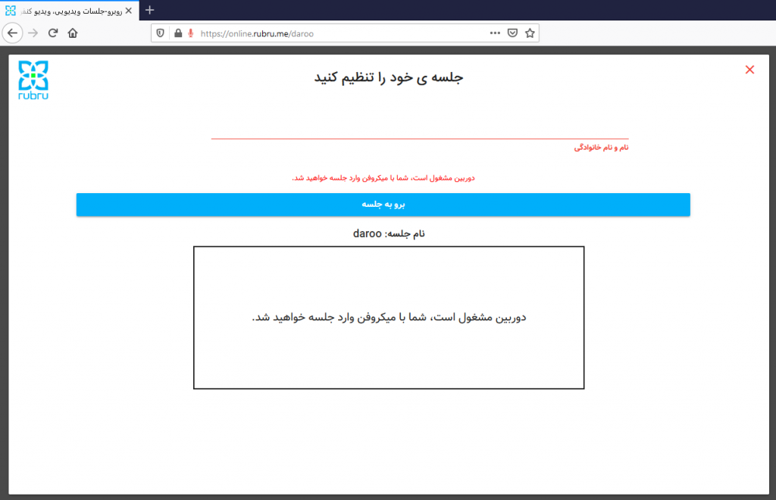Image resolution: width=776 pixels, height=500 pixels.
Task: Select the rubru meeting tab
Action: [69, 11]
